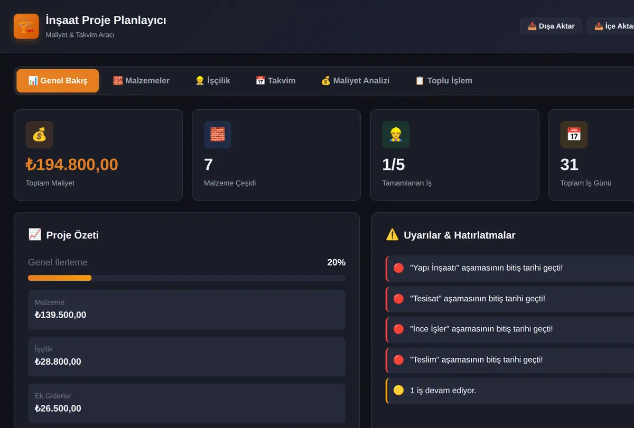Switch to the Malzemeler tab
This screenshot has width=634, height=428.
141,81
